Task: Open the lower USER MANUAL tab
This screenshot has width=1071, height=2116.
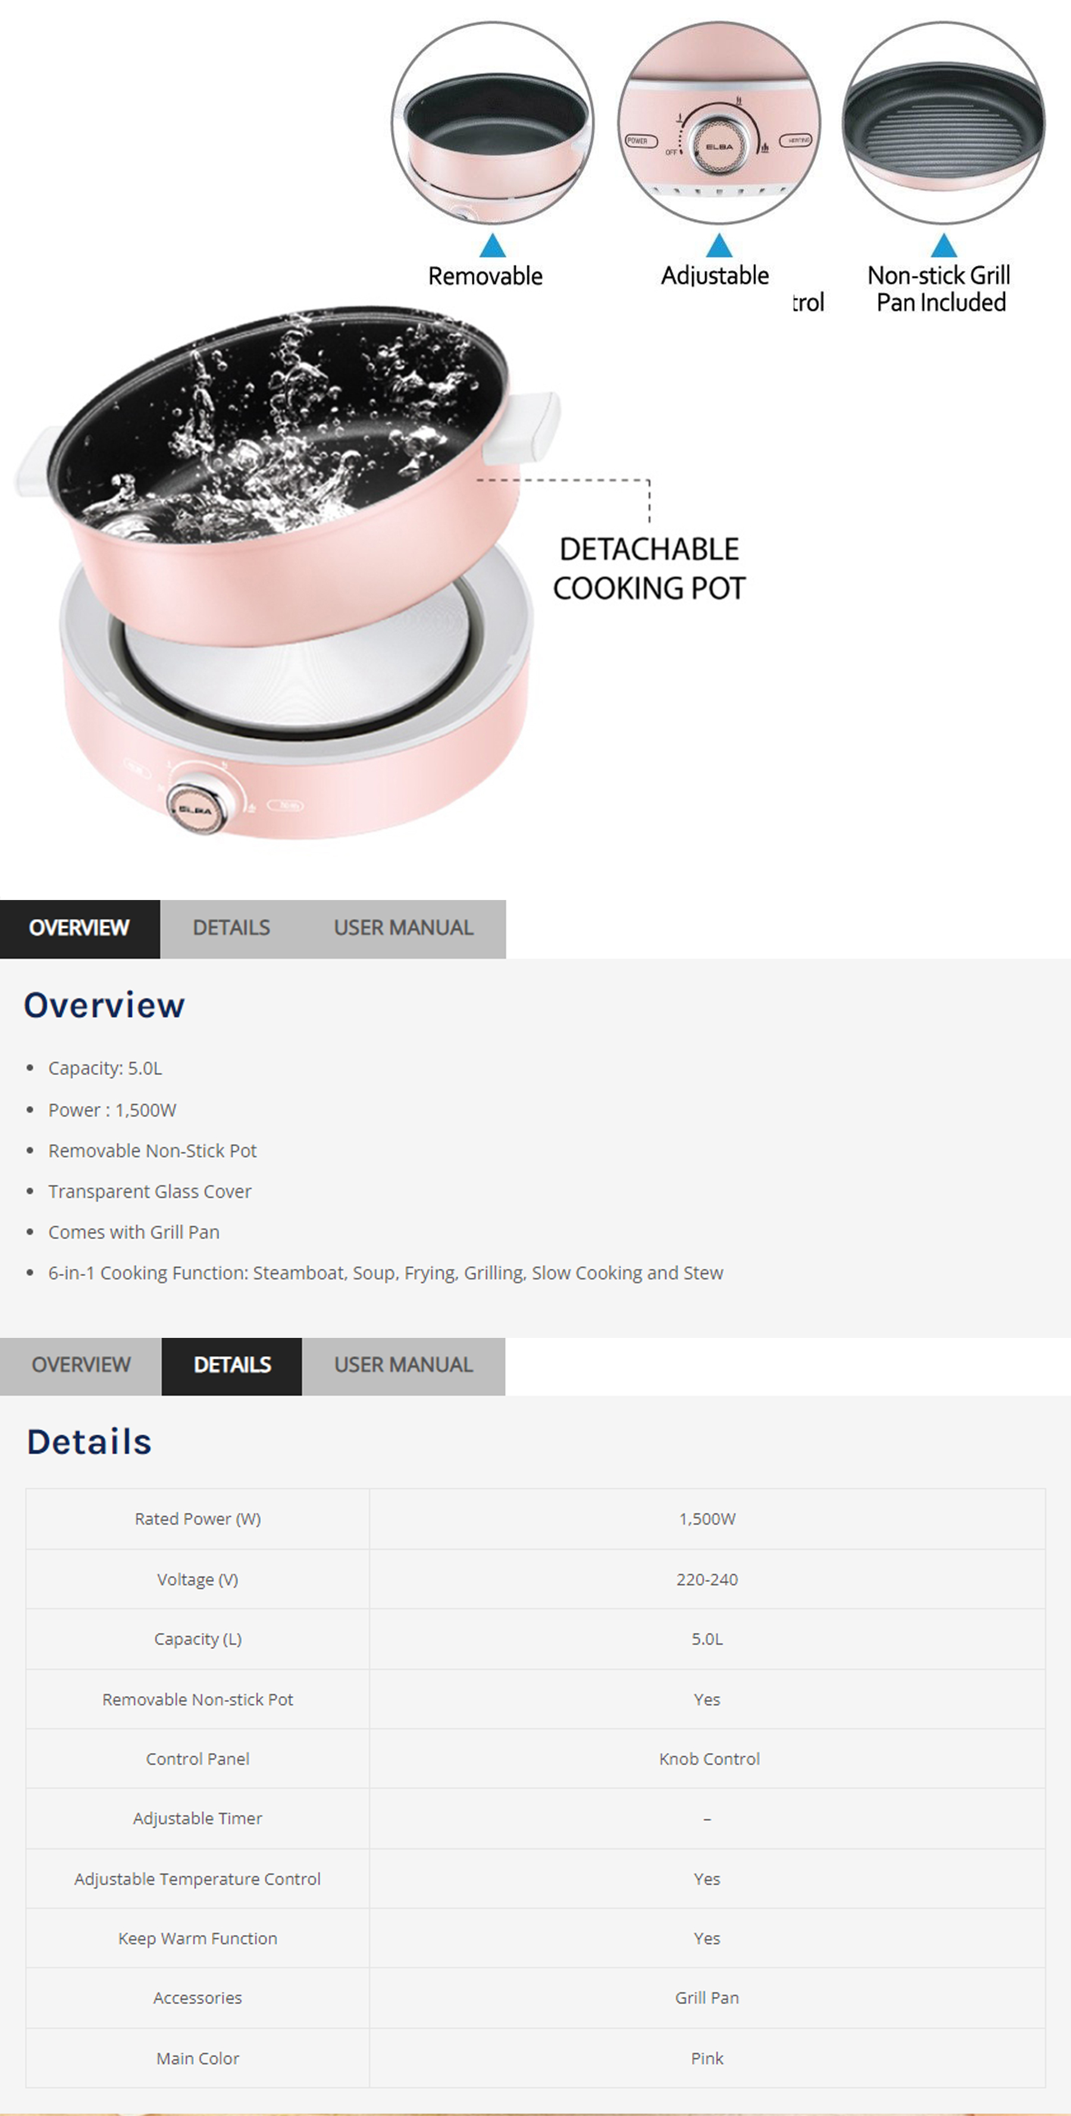Action: point(403,1365)
